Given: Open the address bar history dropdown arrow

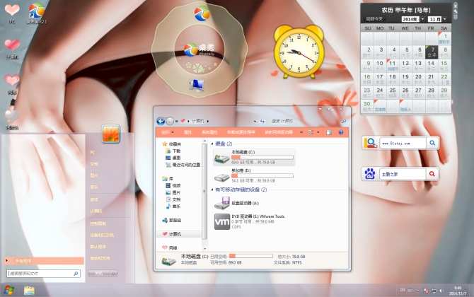Looking at the screenshot, I should [255, 122].
